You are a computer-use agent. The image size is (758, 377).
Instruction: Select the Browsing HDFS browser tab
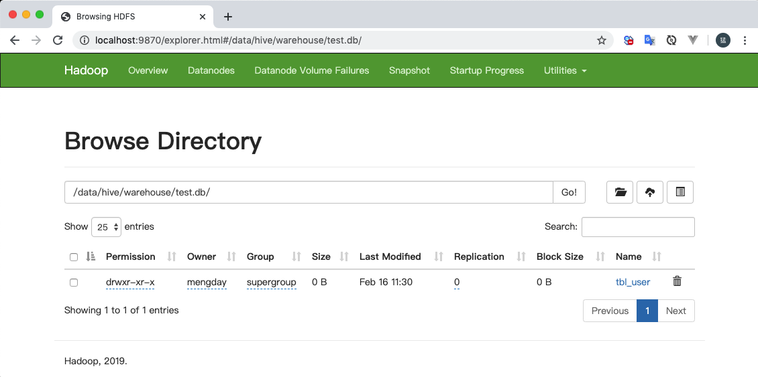click(131, 17)
